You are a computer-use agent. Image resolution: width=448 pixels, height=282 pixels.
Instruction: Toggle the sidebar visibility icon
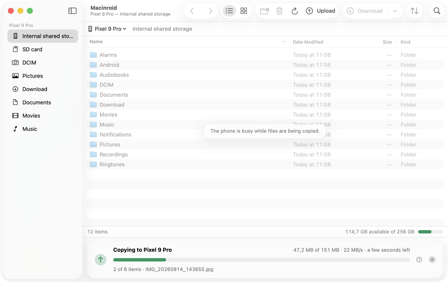72,11
